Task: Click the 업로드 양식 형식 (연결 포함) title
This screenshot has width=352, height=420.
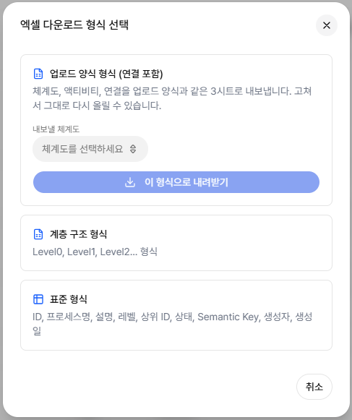Action: coord(106,74)
